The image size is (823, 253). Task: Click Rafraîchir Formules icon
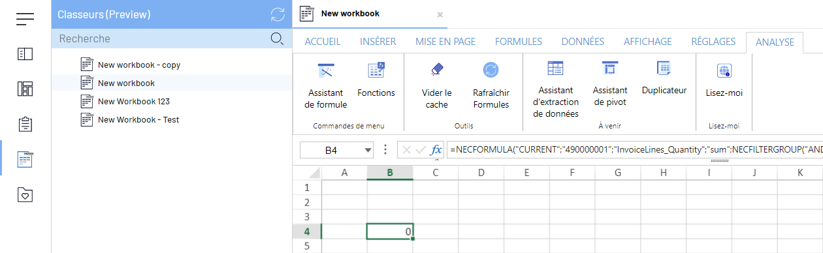(x=491, y=70)
